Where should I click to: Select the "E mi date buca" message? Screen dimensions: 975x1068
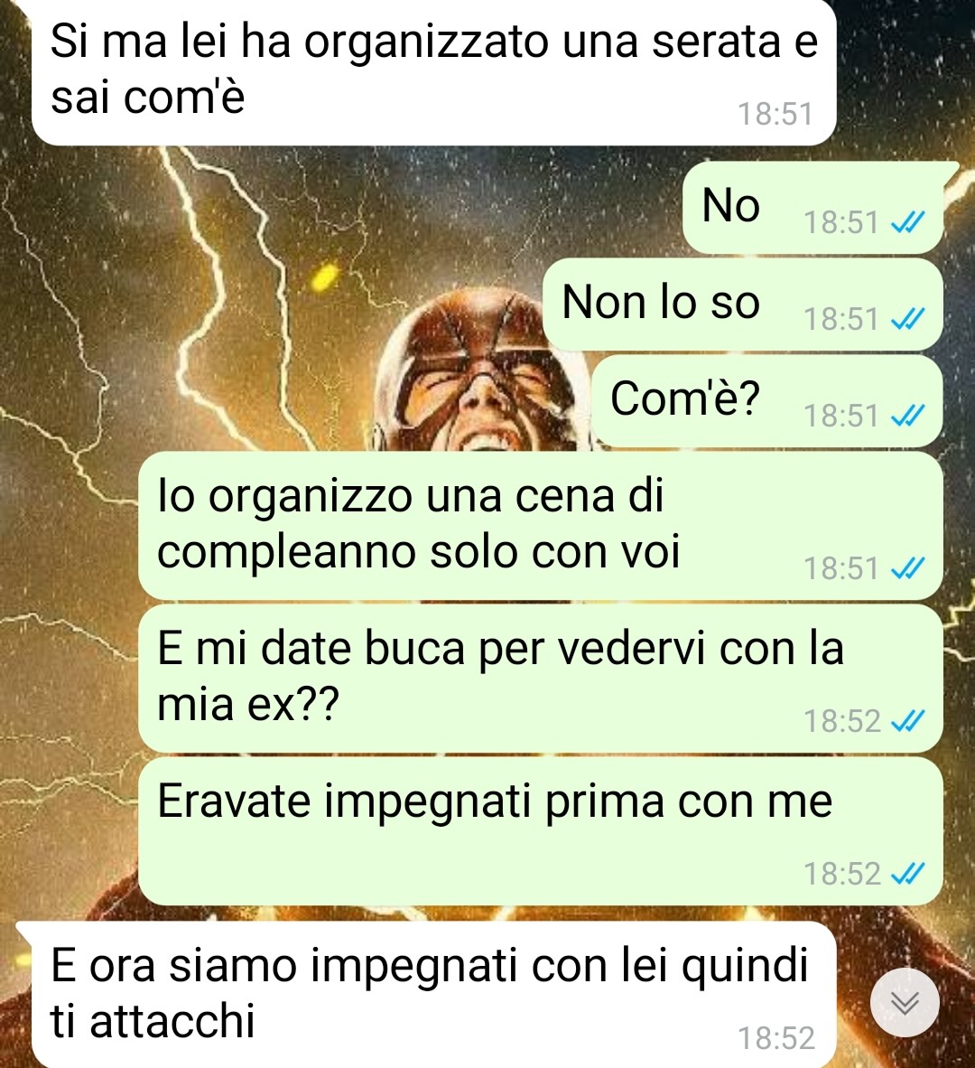(541, 679)
